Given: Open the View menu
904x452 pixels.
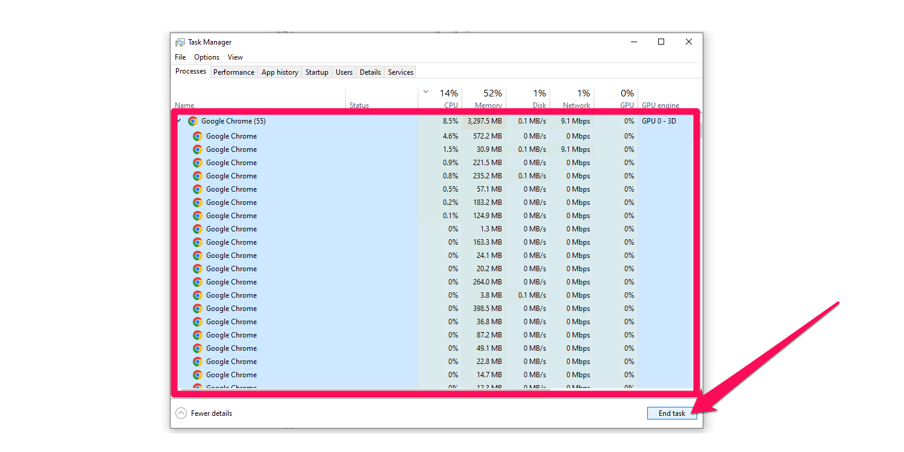Looking at the screenshot, I should 235,57.
